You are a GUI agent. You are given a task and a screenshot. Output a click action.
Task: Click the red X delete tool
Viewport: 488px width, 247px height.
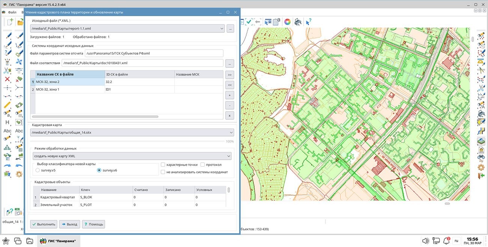[8, 79]
